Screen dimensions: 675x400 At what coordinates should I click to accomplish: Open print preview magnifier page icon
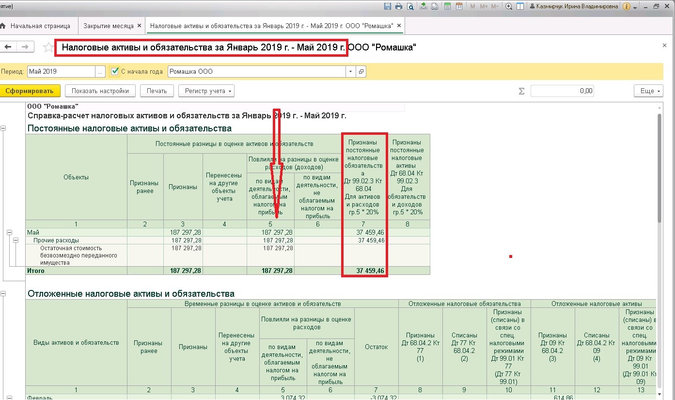click(410, 6)
